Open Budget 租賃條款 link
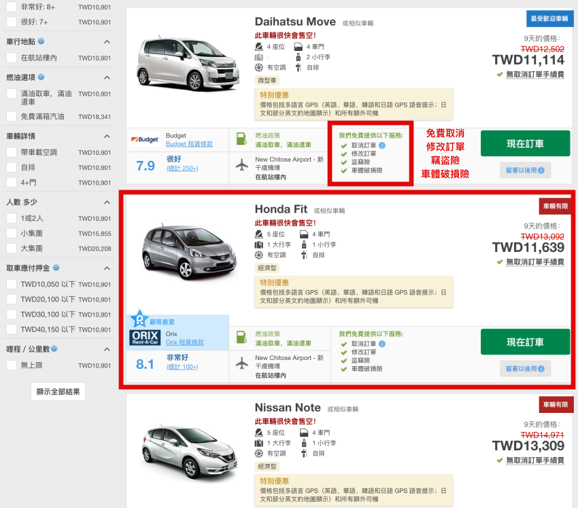The width and height of the screenshot is (578, 508). (189, 144)
